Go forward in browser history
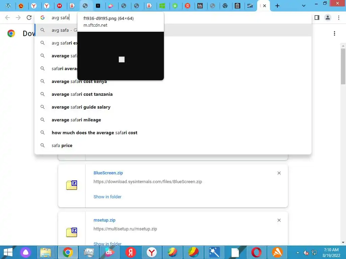 click(18, 18)
